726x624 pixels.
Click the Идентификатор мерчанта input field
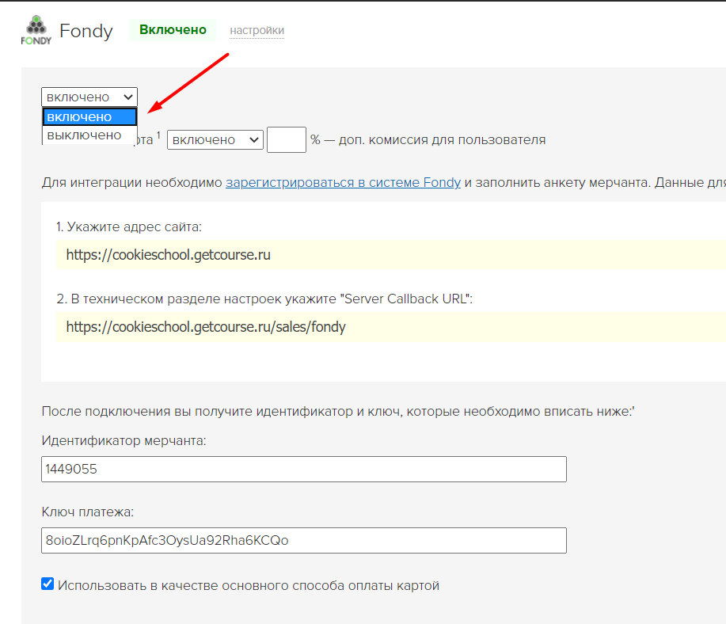pos(304,470)
